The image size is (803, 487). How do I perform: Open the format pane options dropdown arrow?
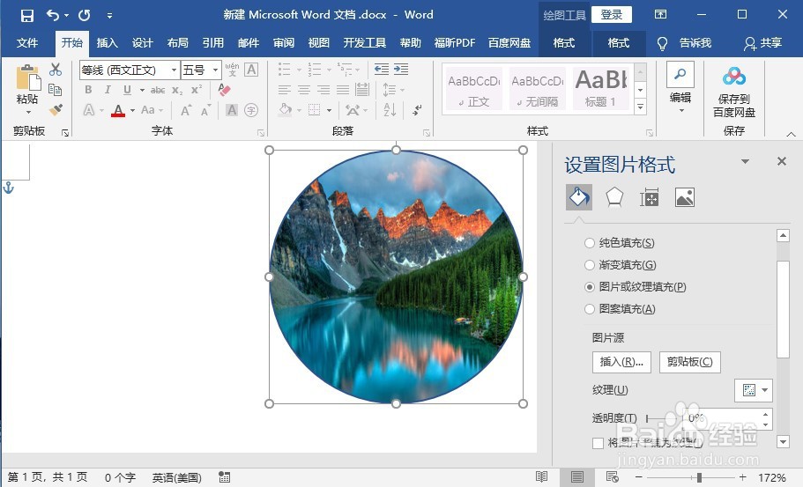tap(745, 162)
